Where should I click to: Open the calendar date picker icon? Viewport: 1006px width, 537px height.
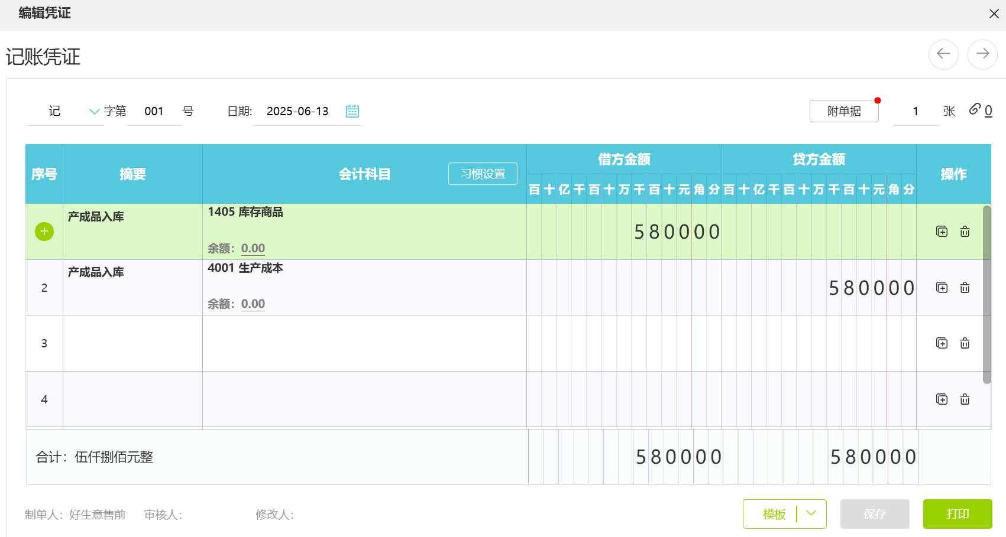point(352,111)
